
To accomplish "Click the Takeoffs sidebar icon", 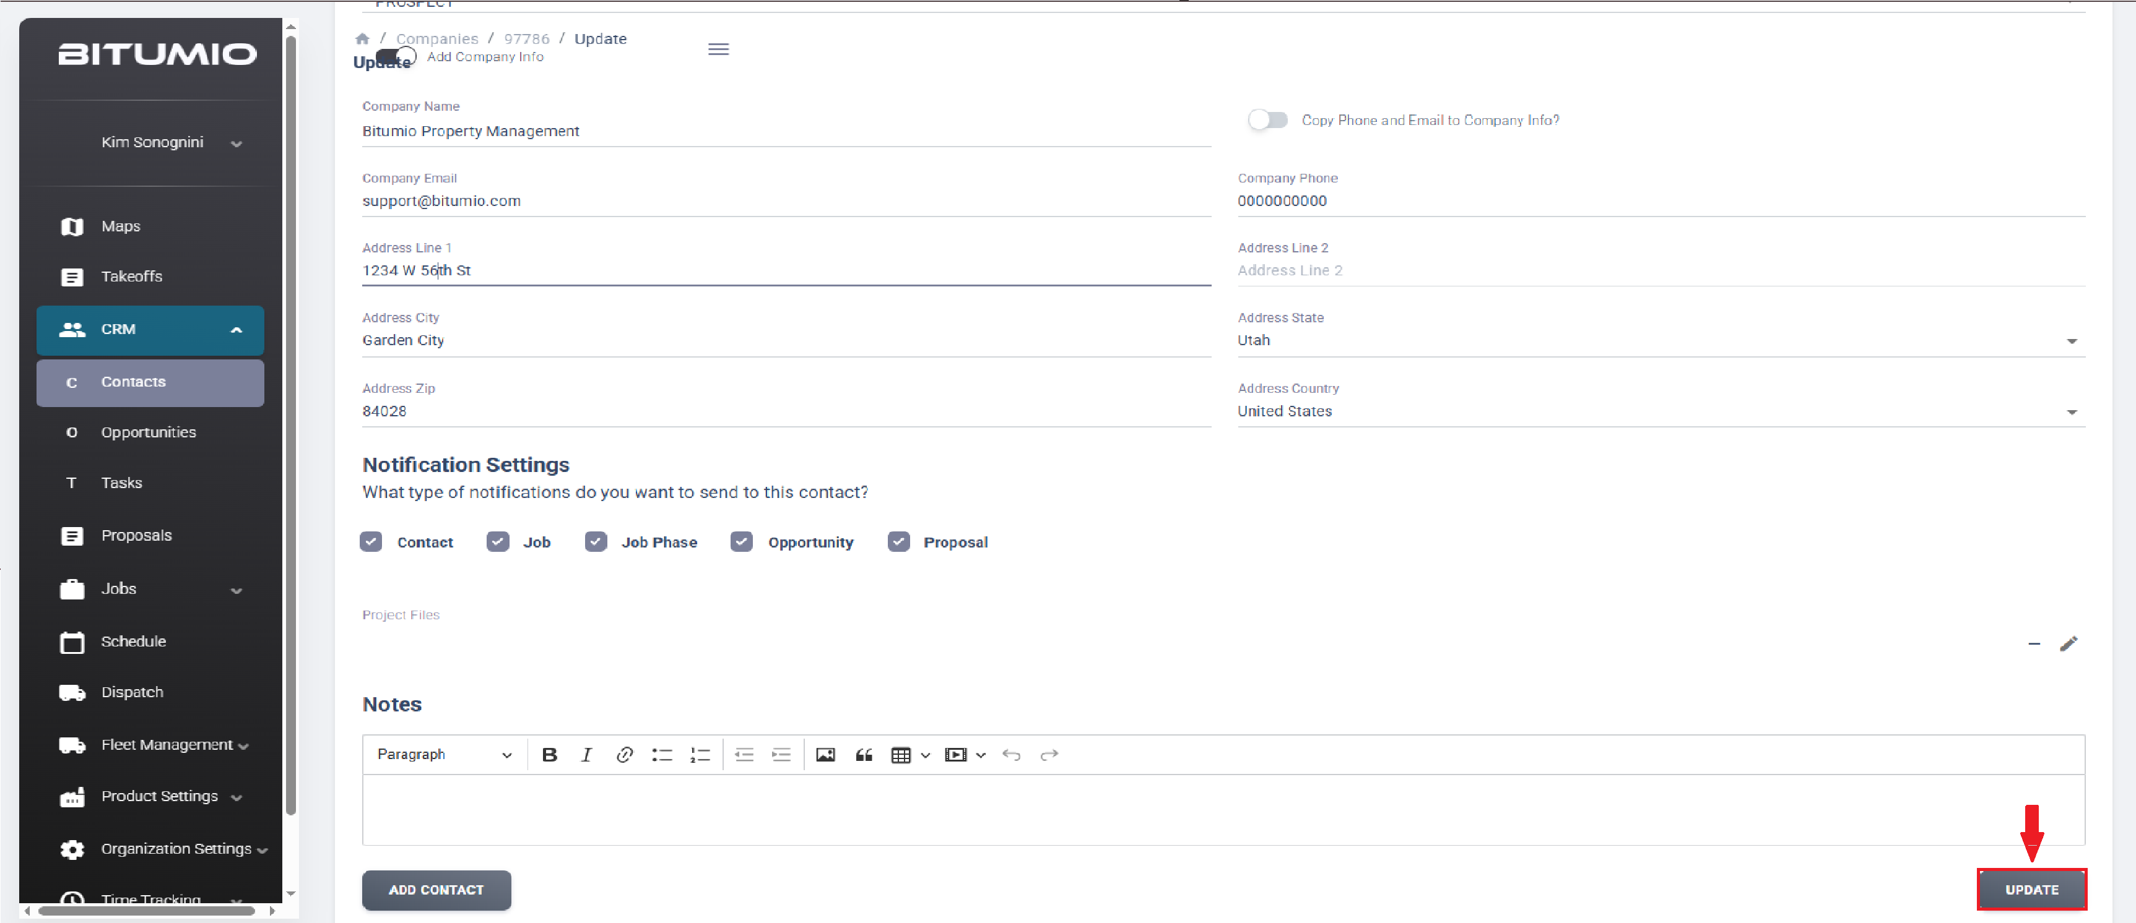I will click(x=72, y=277).
